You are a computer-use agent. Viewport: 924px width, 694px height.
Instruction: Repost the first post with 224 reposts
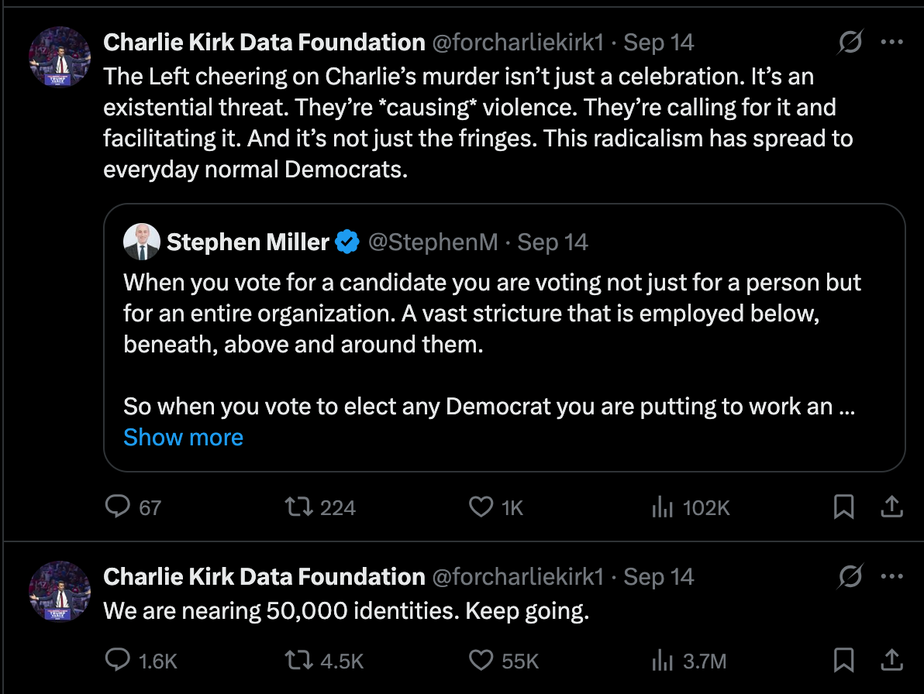297,507
